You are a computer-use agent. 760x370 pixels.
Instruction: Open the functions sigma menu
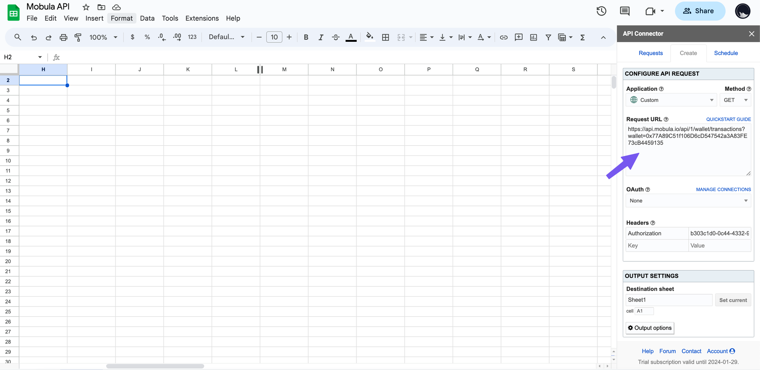(x=582, y=37)
